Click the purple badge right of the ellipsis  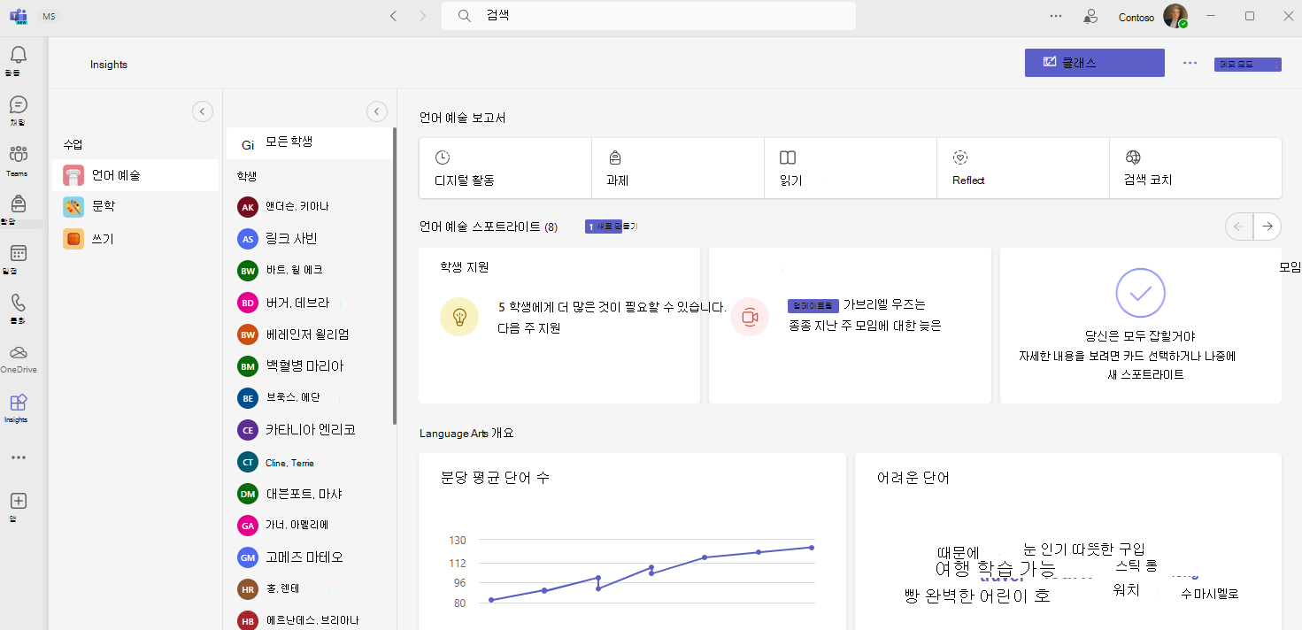(1248, 65)
